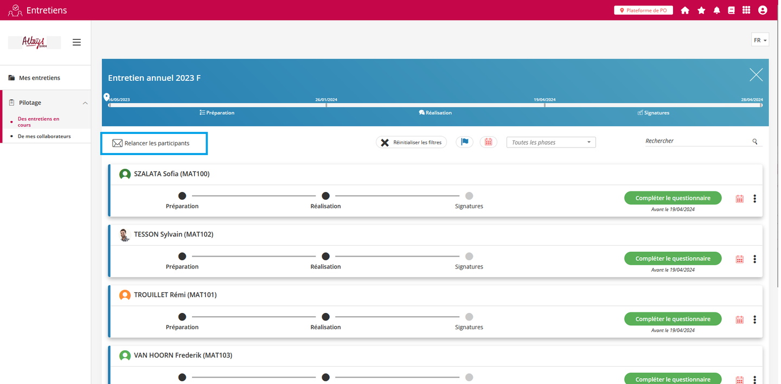The width and height of the screenshot is (781, 384).
Task: Collapse the Pilotage sidebar section
Action: 85,103
